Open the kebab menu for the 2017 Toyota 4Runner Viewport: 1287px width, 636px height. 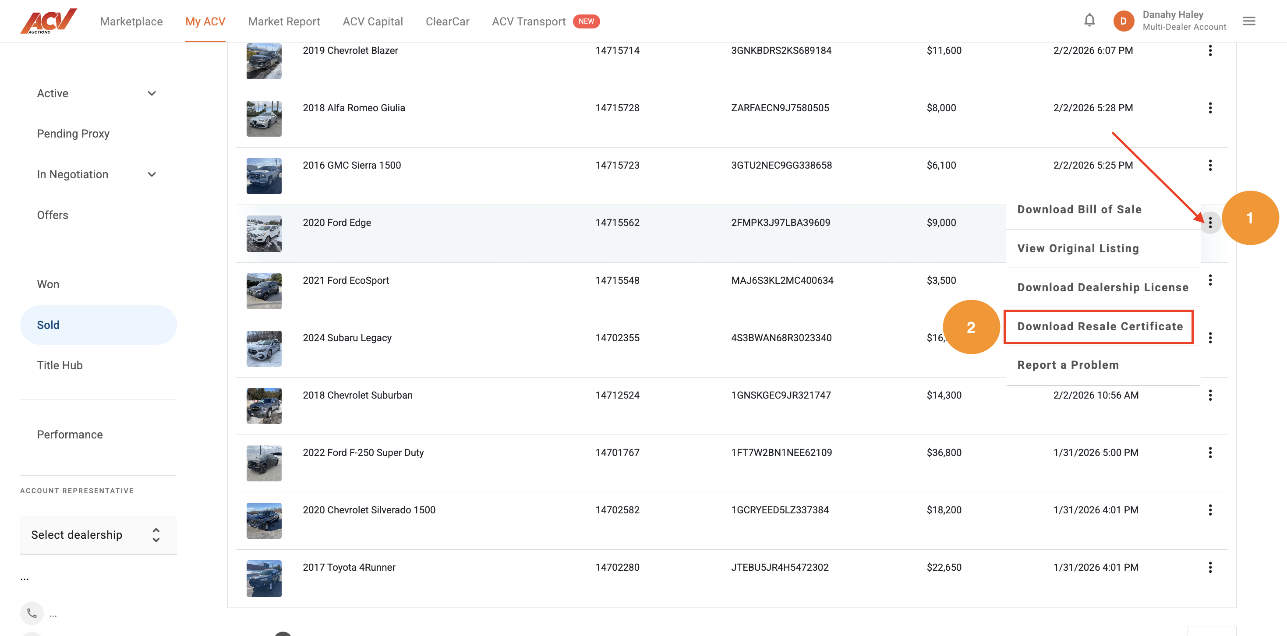[x=1209, y=568]
